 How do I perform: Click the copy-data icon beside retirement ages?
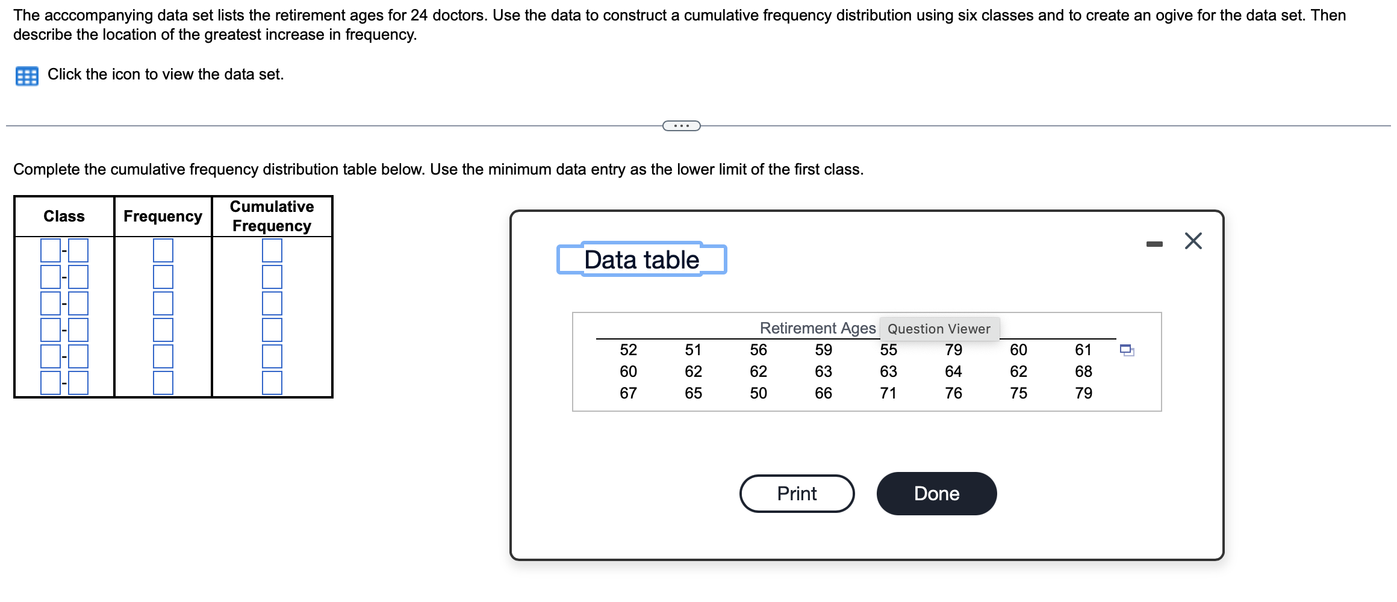coord(1127,350)
